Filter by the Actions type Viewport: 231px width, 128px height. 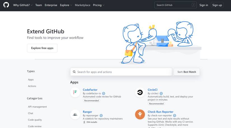click(x=32, y=86)
